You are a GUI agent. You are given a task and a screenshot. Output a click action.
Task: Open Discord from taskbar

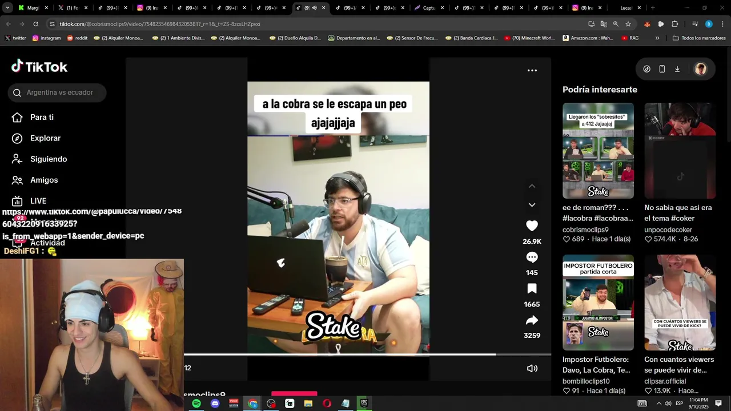pyautogui.click(x=215, y=404)
